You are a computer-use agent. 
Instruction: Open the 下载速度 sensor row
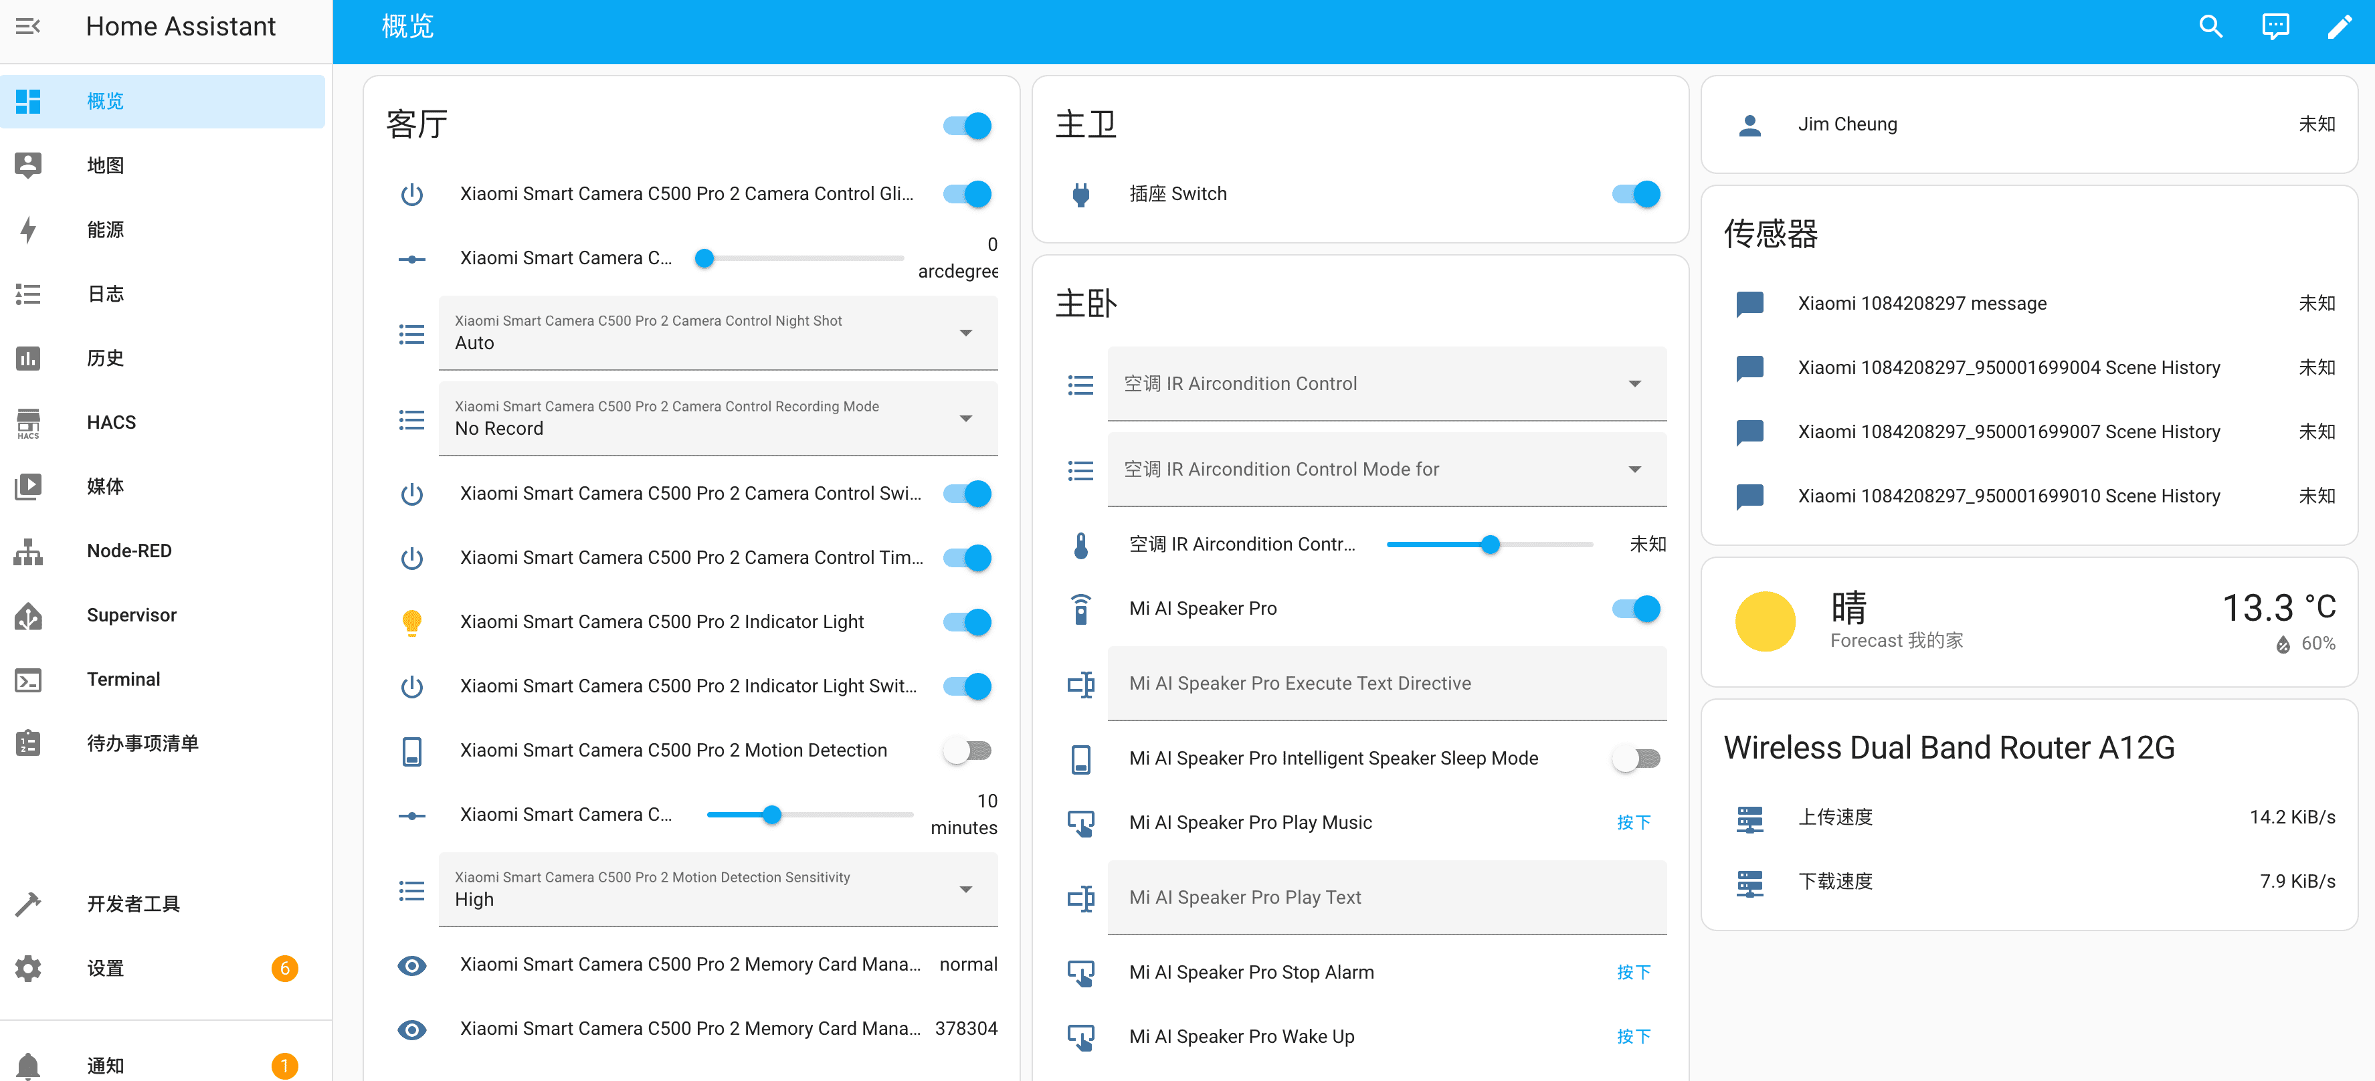pos(2029,882)
